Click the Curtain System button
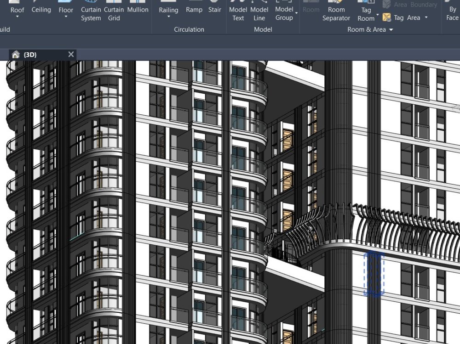The height and width of the screenshot is (344, 460). click(x=91, y=11)
